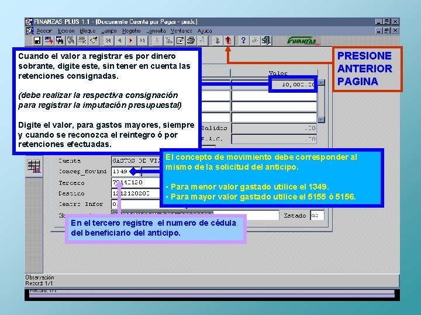Click the empty Valor cell just above Salidas
Screen dimensions: 421x315
(274, 118)
